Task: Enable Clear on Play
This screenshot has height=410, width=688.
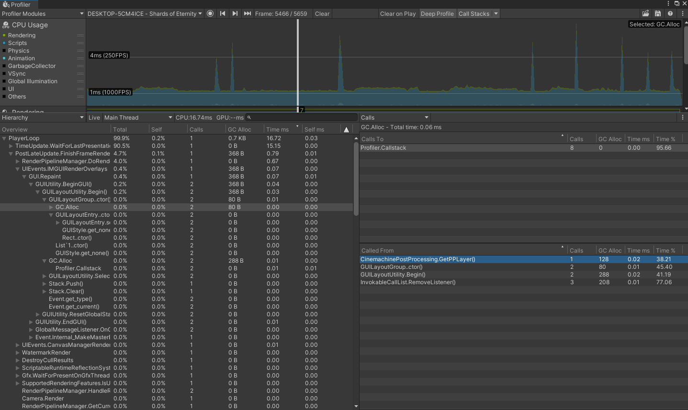Action: pyautogui.click(x=398, y=13)
